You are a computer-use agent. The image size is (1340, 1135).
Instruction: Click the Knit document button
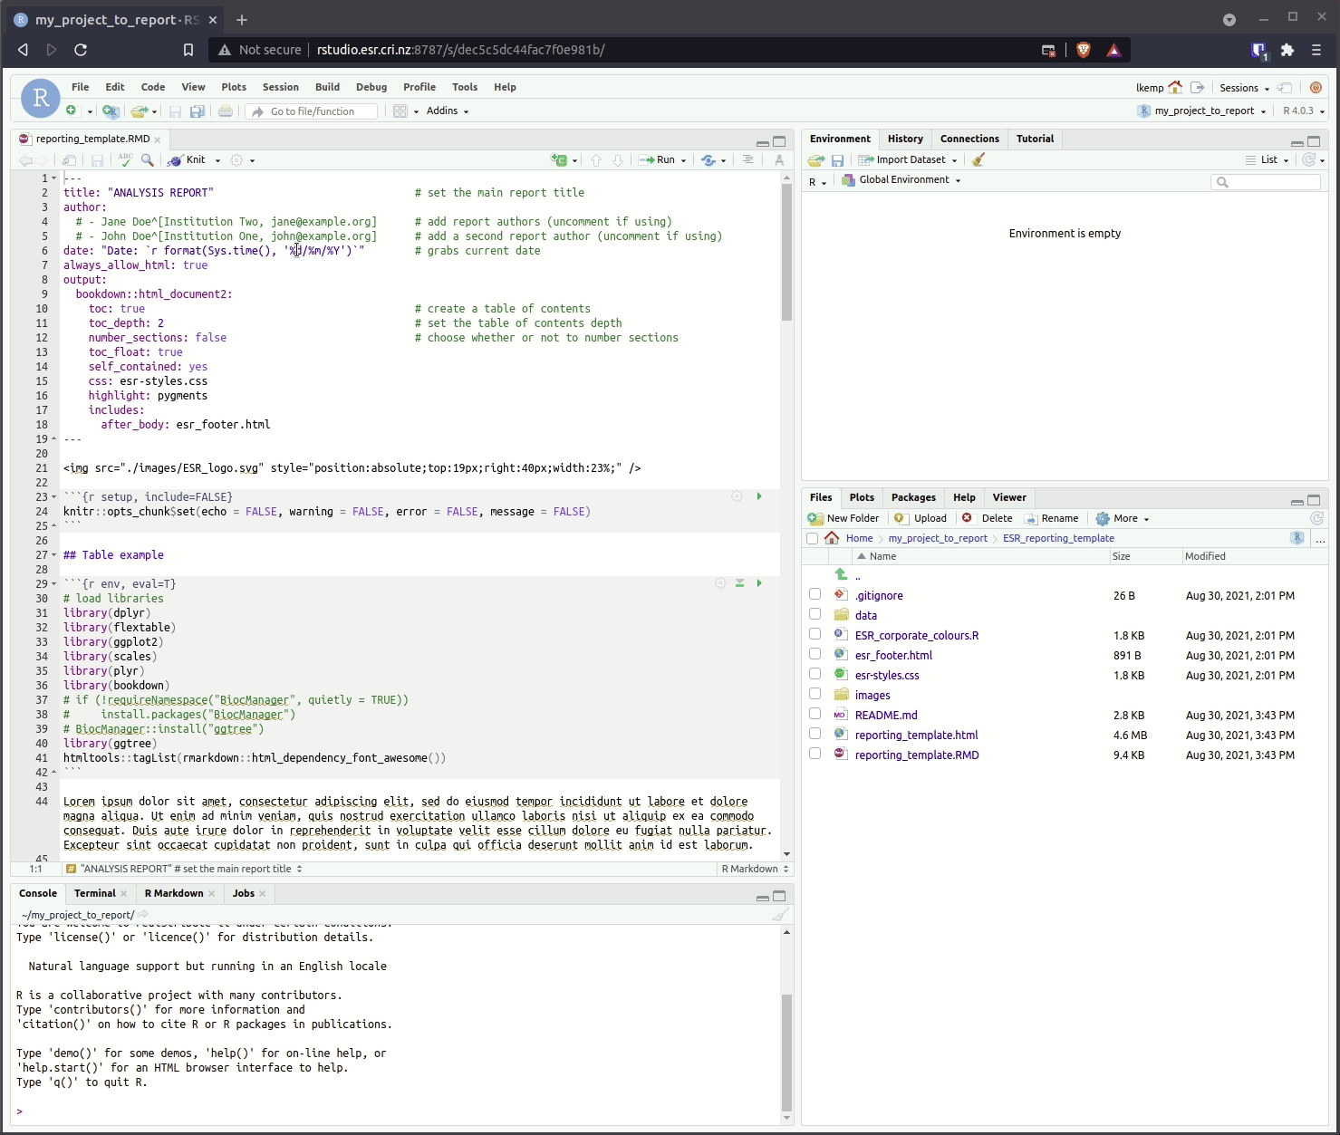click(x=188, y=160)
